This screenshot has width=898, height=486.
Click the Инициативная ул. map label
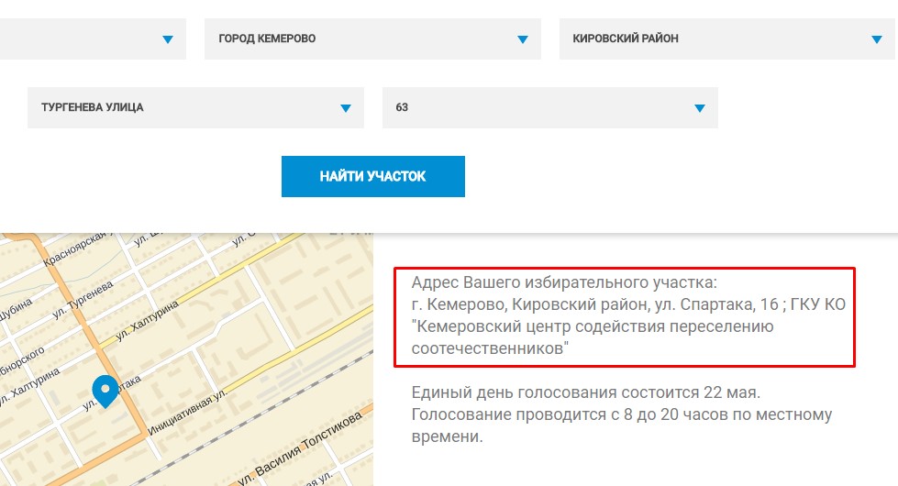click(188, 412)
